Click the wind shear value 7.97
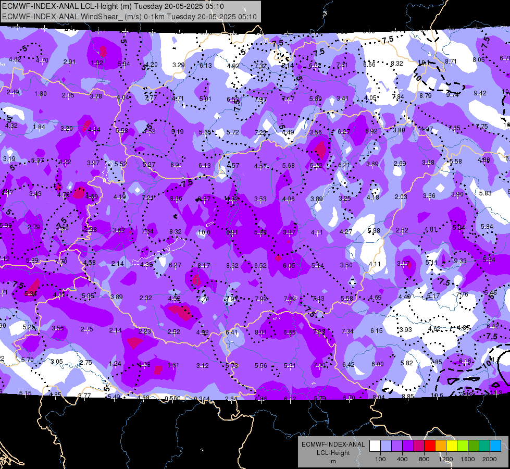 coord(260,99)
